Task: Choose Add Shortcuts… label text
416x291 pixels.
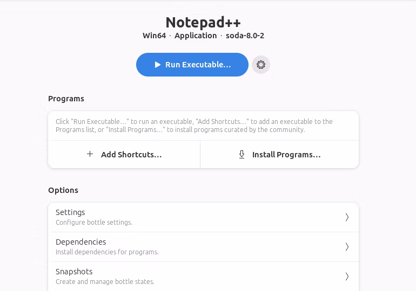Action: tap(131, 155)
